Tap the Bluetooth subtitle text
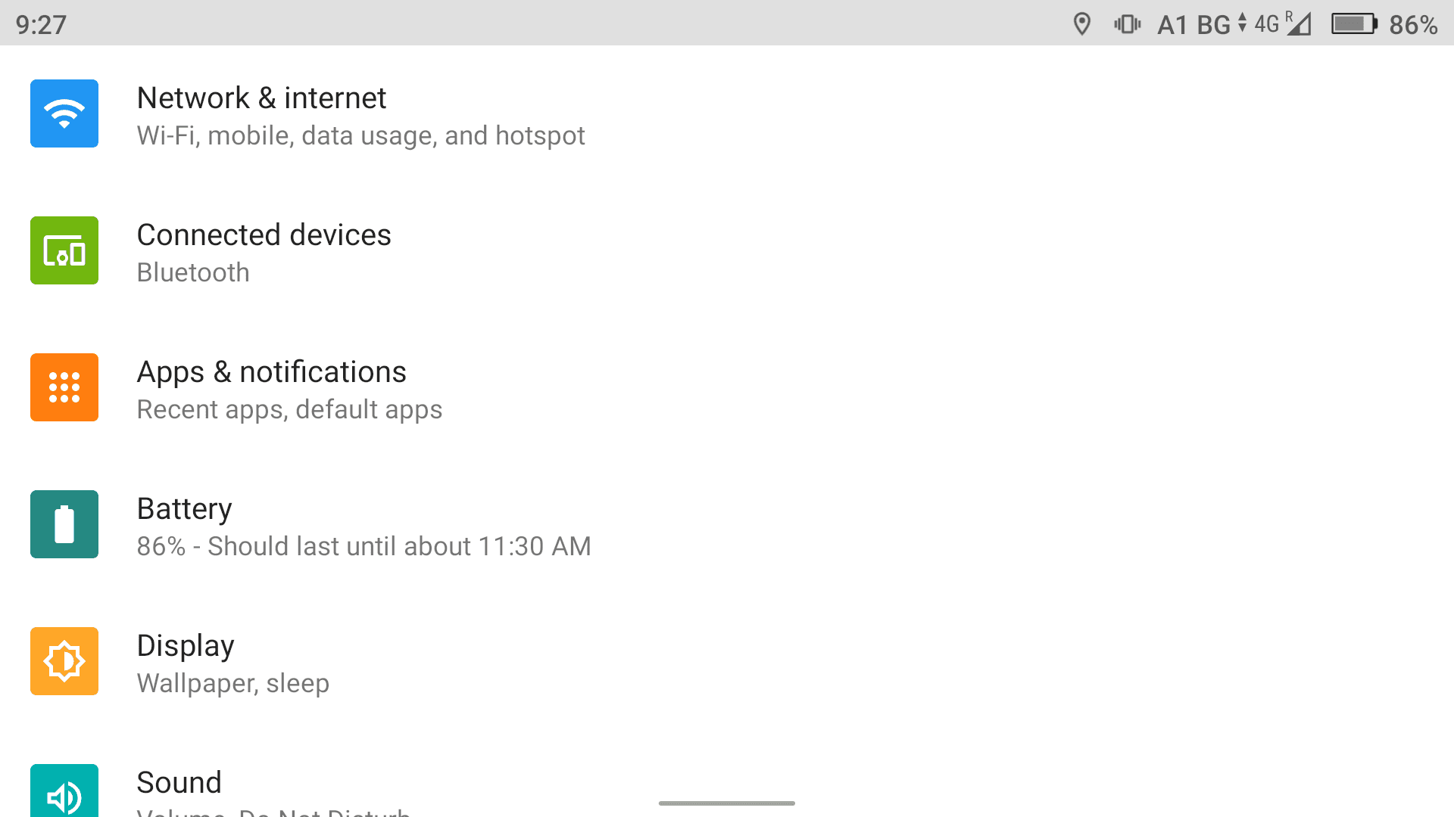This screenshot has height=817, width=1454. 193,272
